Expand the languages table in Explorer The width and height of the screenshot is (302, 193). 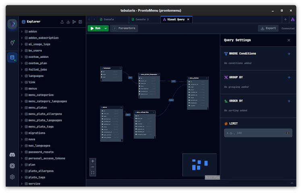(22, 76)
